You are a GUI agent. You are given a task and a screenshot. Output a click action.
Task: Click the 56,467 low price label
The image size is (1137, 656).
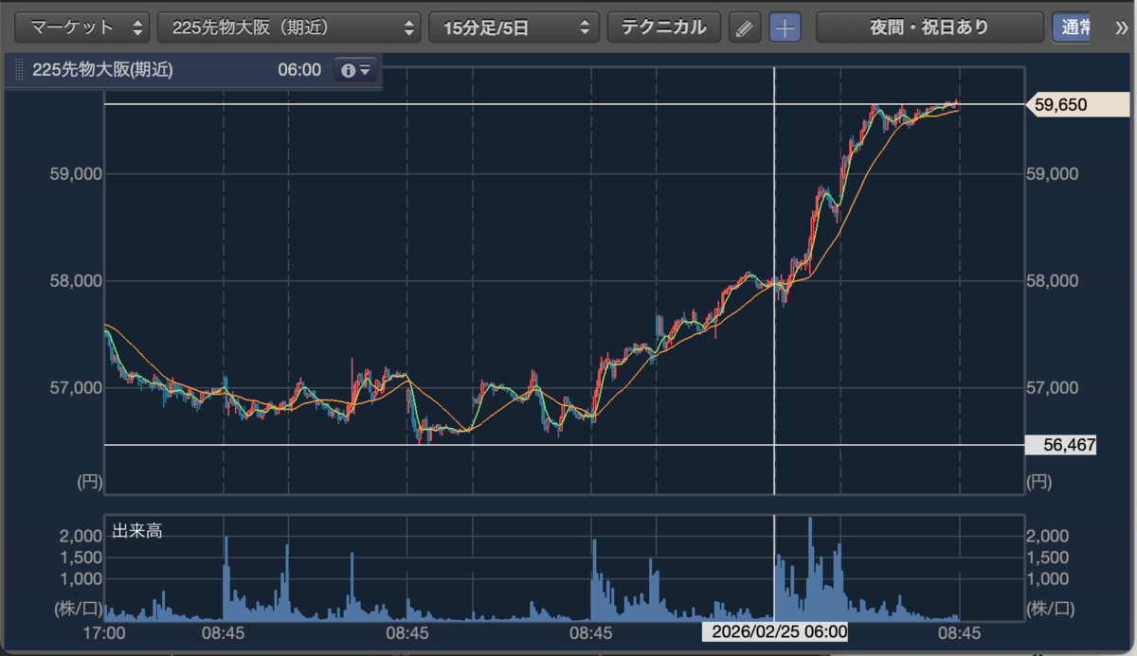pyautogui.click(x=1061, y=445)
